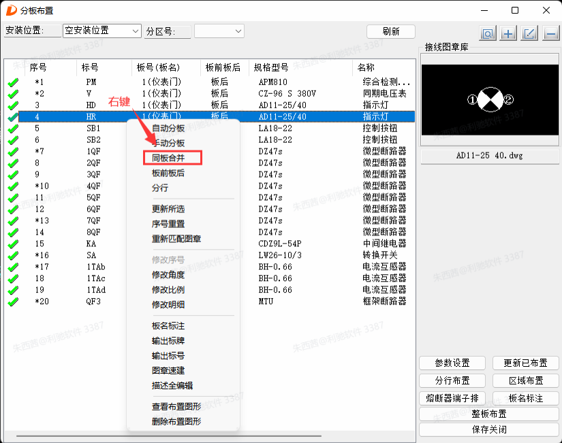Screen dimensions: 562x443
Task: Click the 熔断器端子排 button
Action: point(452,398)
